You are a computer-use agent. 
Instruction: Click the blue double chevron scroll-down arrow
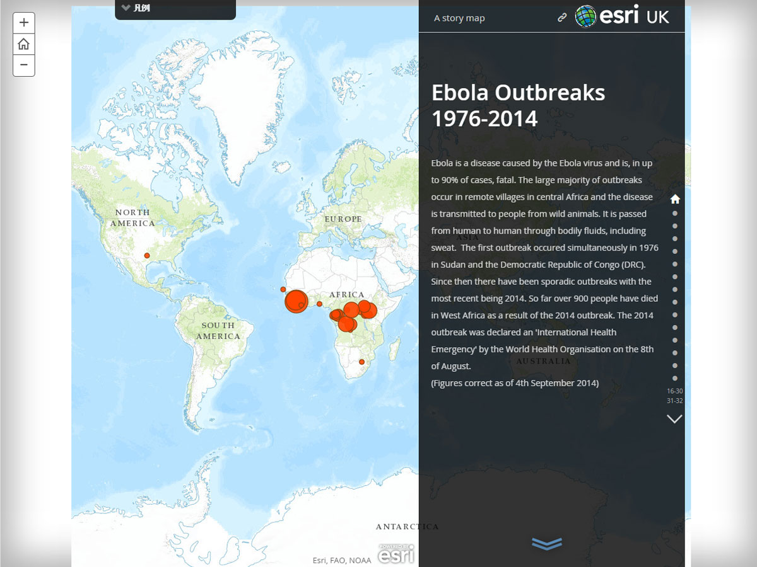pos(547,544)
